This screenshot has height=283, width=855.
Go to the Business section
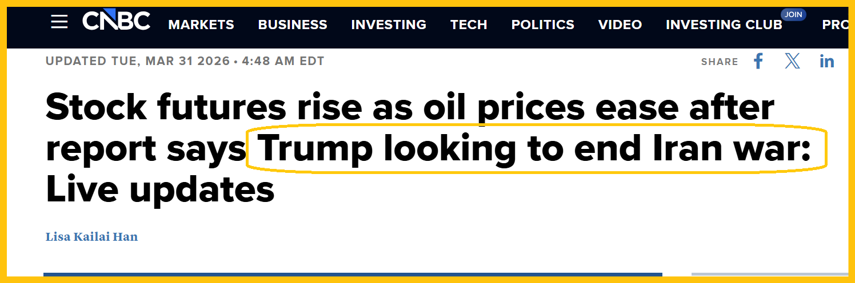(293, 25)
